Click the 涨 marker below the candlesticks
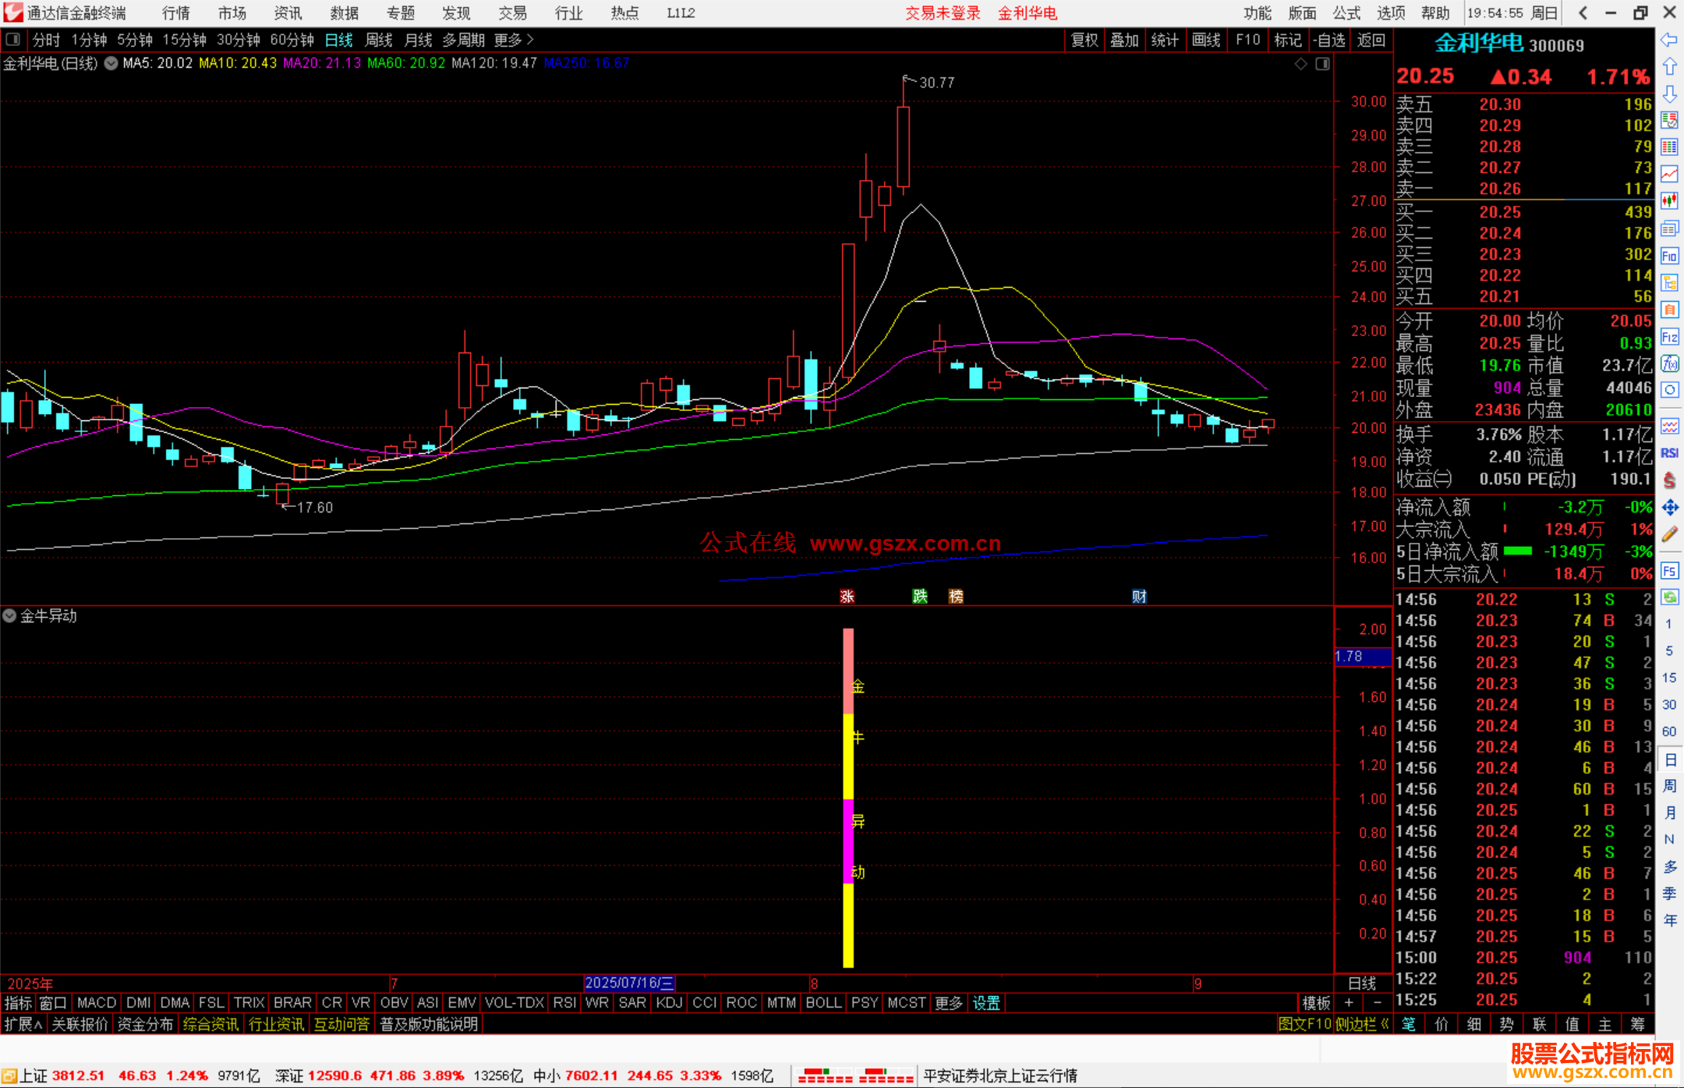The height and width of the screenshot is (1088, 1684). pos(847,597)
